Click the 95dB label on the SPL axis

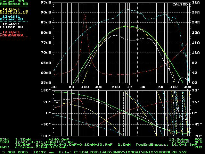pyautogui.click(x=46, y=2)
